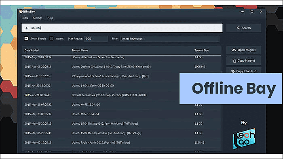The width and height of the screenshot is (283, 159).
Task: Sort by Date Added column header
Action: 32,50
